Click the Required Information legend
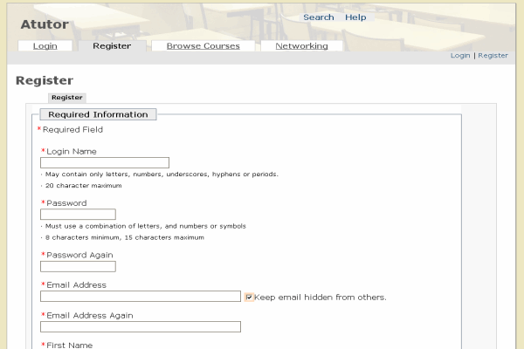This screenshot has width=524, height=349. click(98, 114)
